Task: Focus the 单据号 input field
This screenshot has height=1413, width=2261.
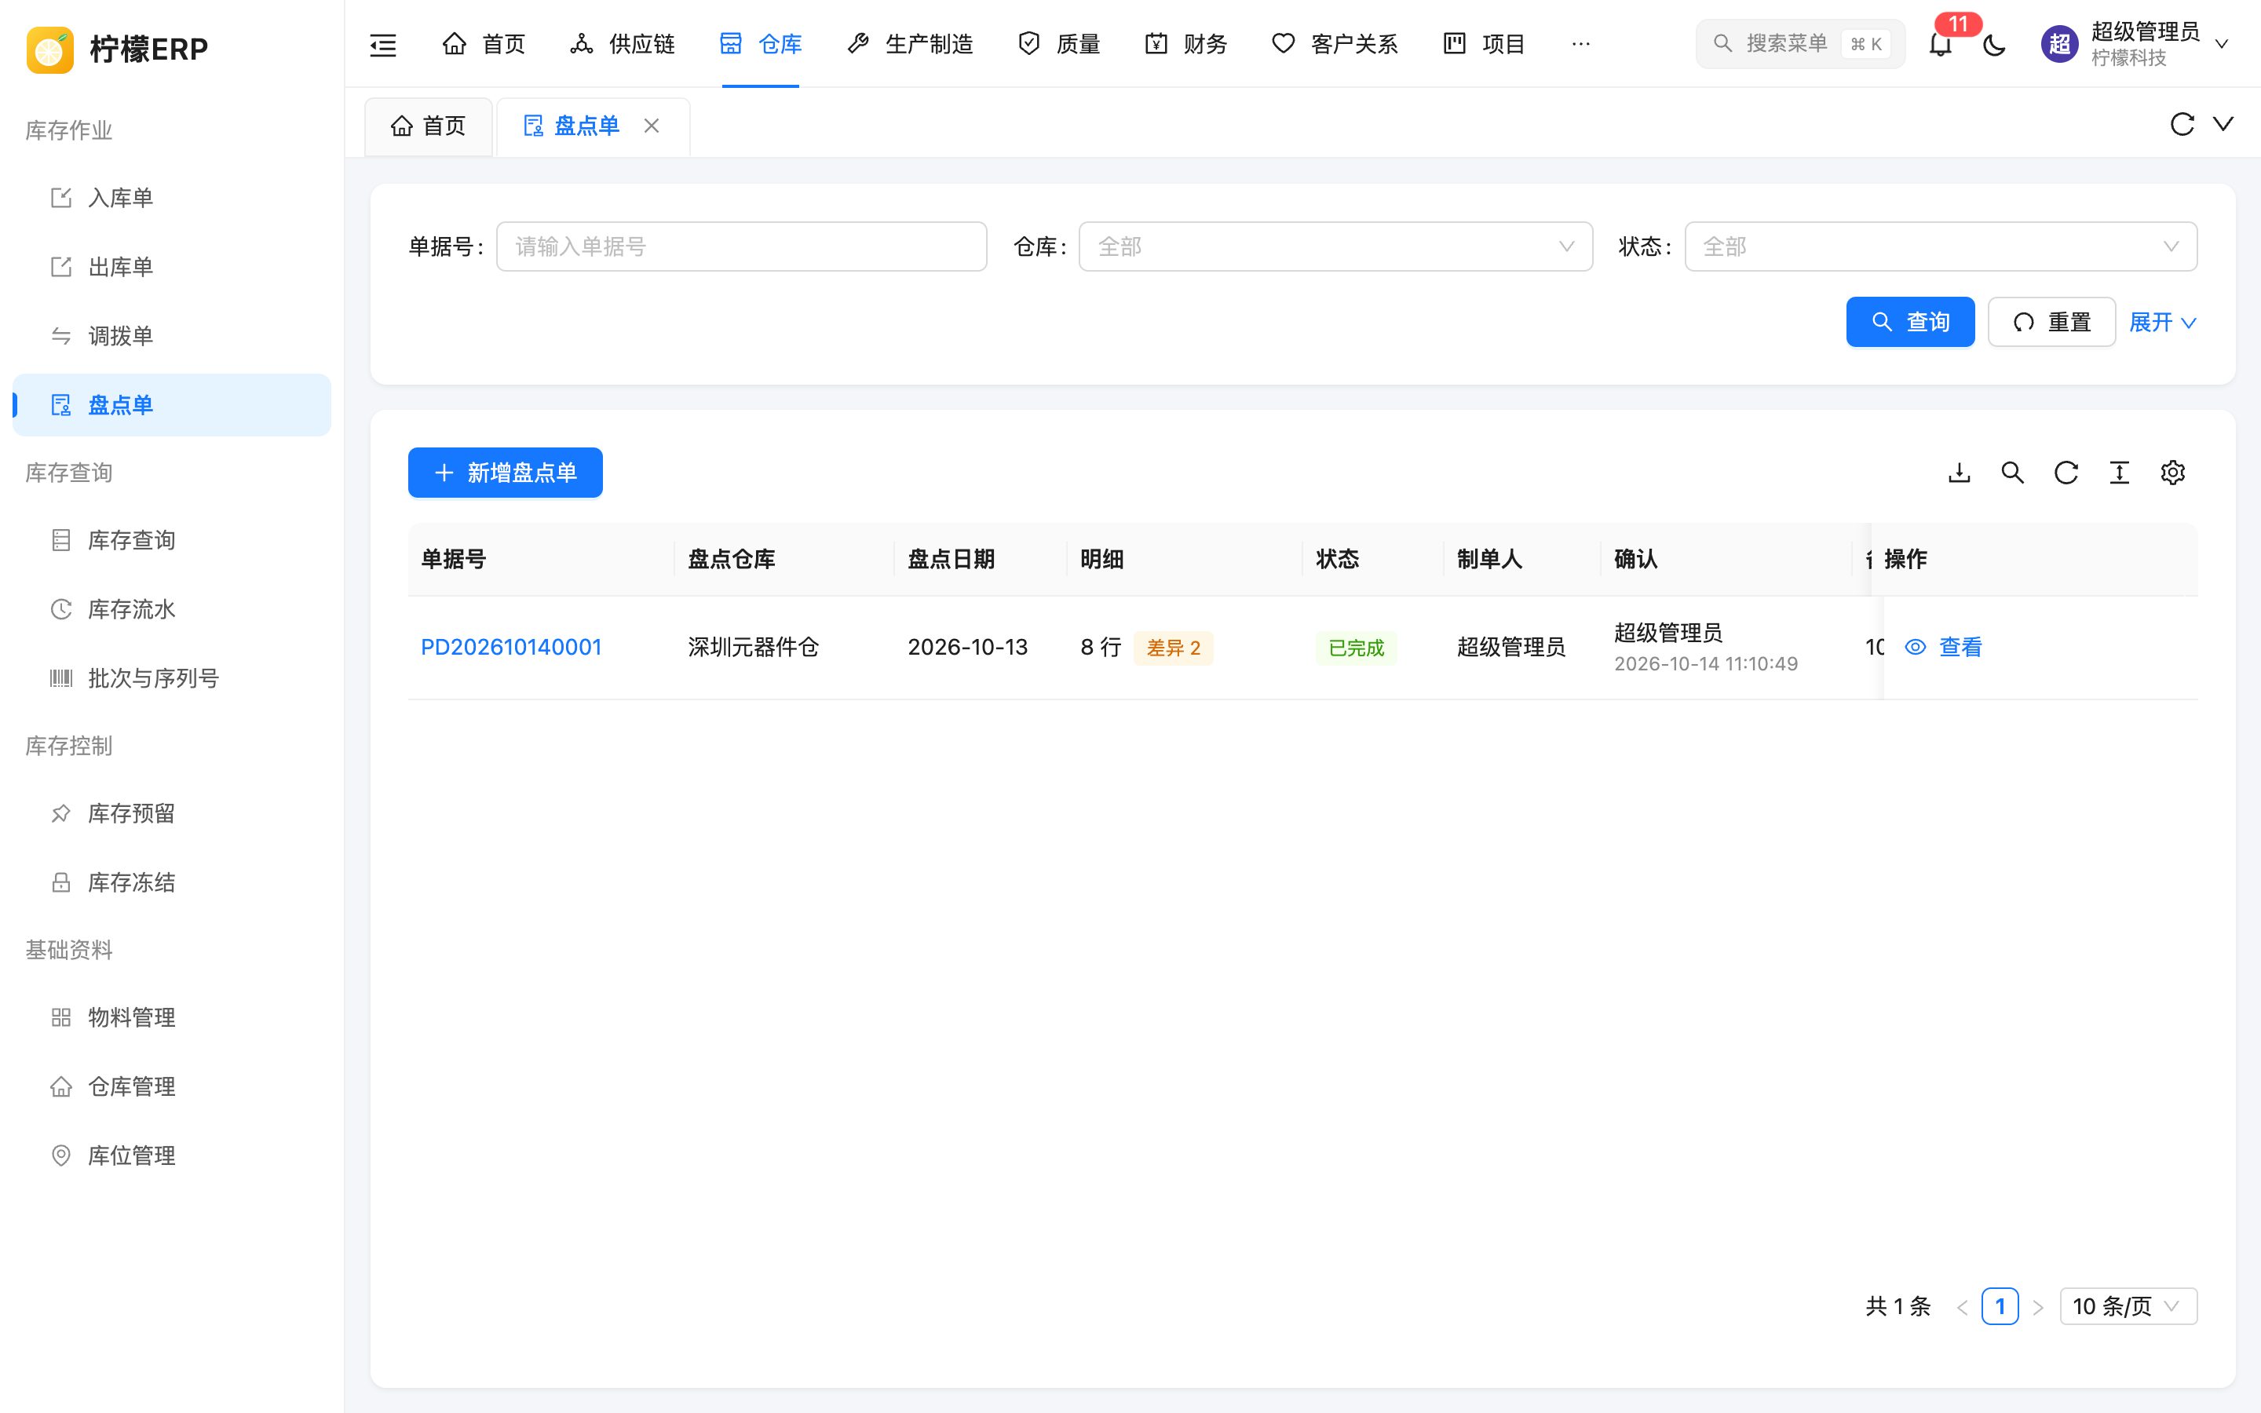Action: [x=741, y=246]
